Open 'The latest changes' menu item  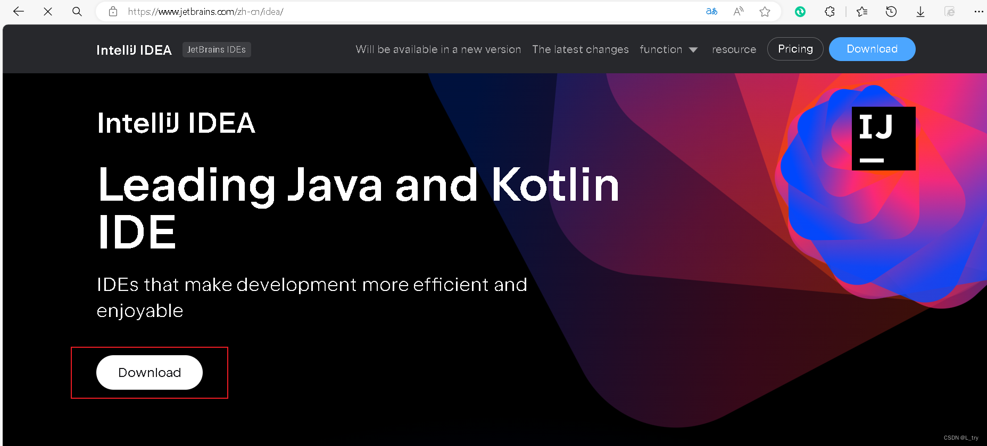pos(580,49)
